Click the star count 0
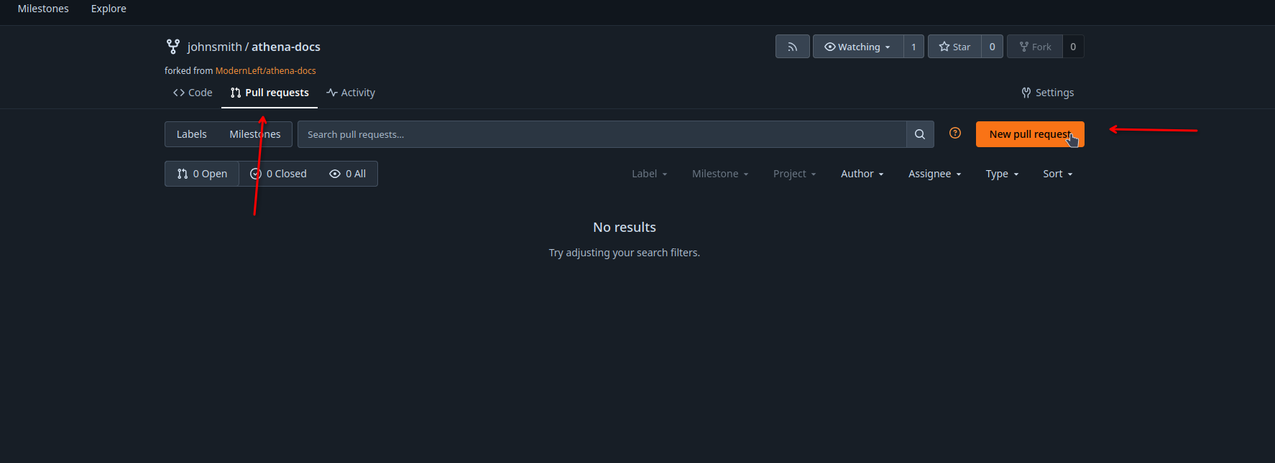Viewport: 1275px width, 463px height. [x=992, y=47]
